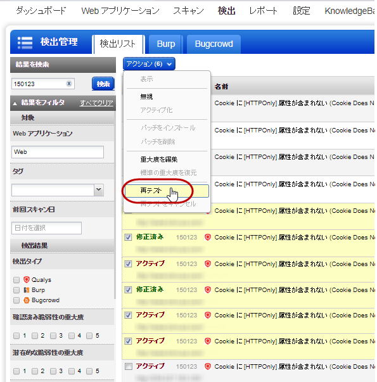The width and height of the screenshot is (377, 382).
Task: Check severity 2 under 潜在的な脆弱性の重大度
Action: tap(35, 371)
